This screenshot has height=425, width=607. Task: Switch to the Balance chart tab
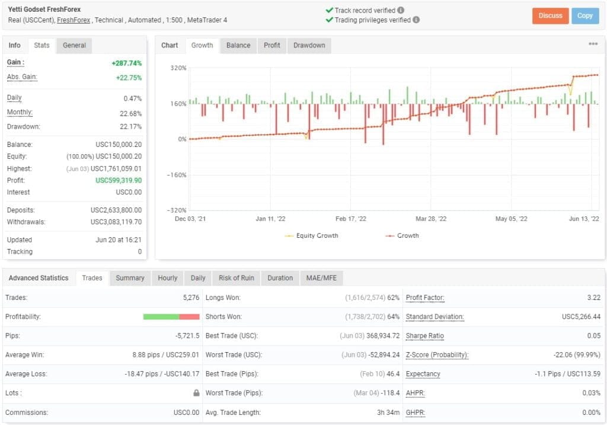[x=238, y=45]
